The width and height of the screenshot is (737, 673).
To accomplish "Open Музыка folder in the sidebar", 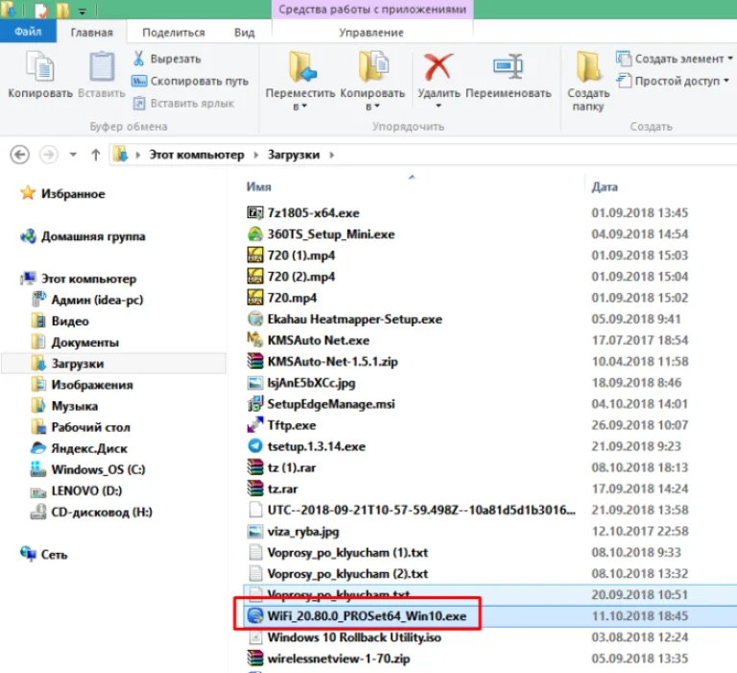I will point(65,406).
